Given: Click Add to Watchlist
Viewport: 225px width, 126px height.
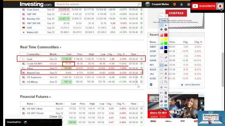Looking at the screenshot, I should (x=191, y=85).
